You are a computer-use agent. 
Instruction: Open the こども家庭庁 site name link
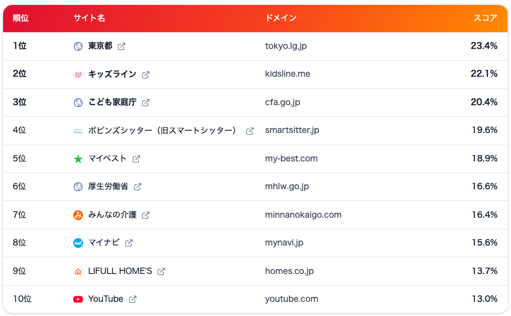click(112, 102)
